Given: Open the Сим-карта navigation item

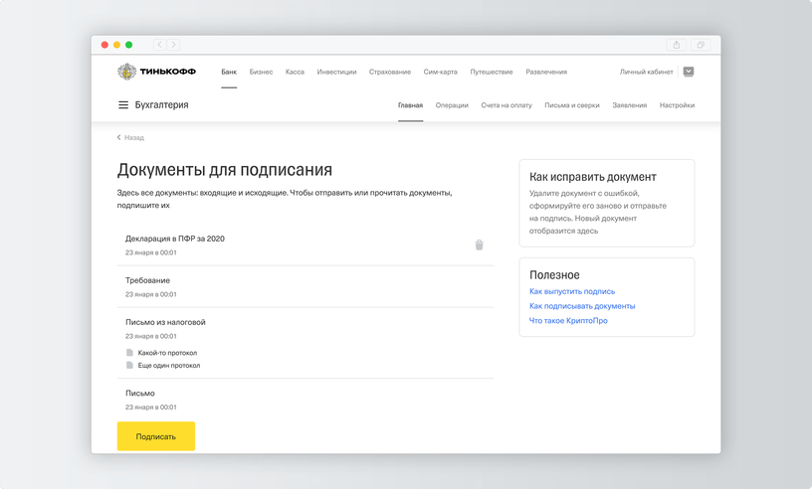Looking at the screenshot, I should [440, 72].
